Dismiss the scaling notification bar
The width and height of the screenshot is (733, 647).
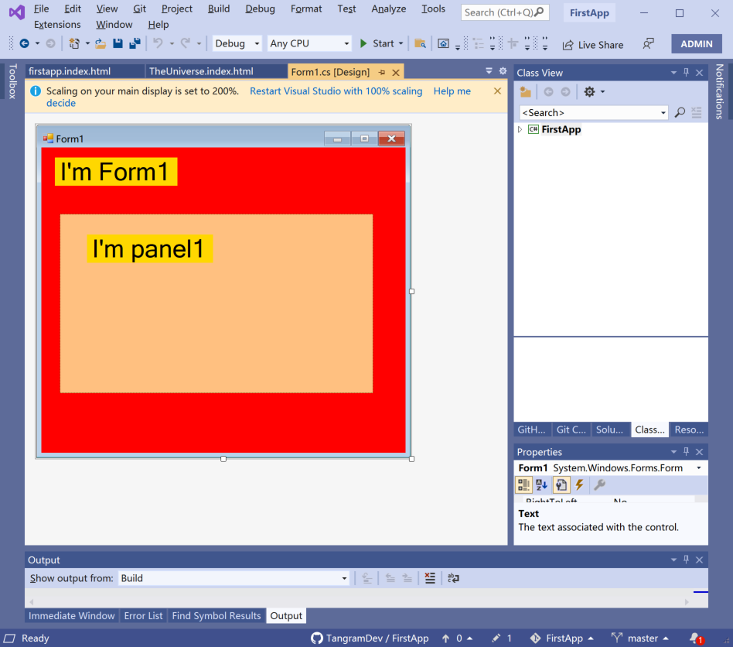pyautogui.click(x=497, y=91)
